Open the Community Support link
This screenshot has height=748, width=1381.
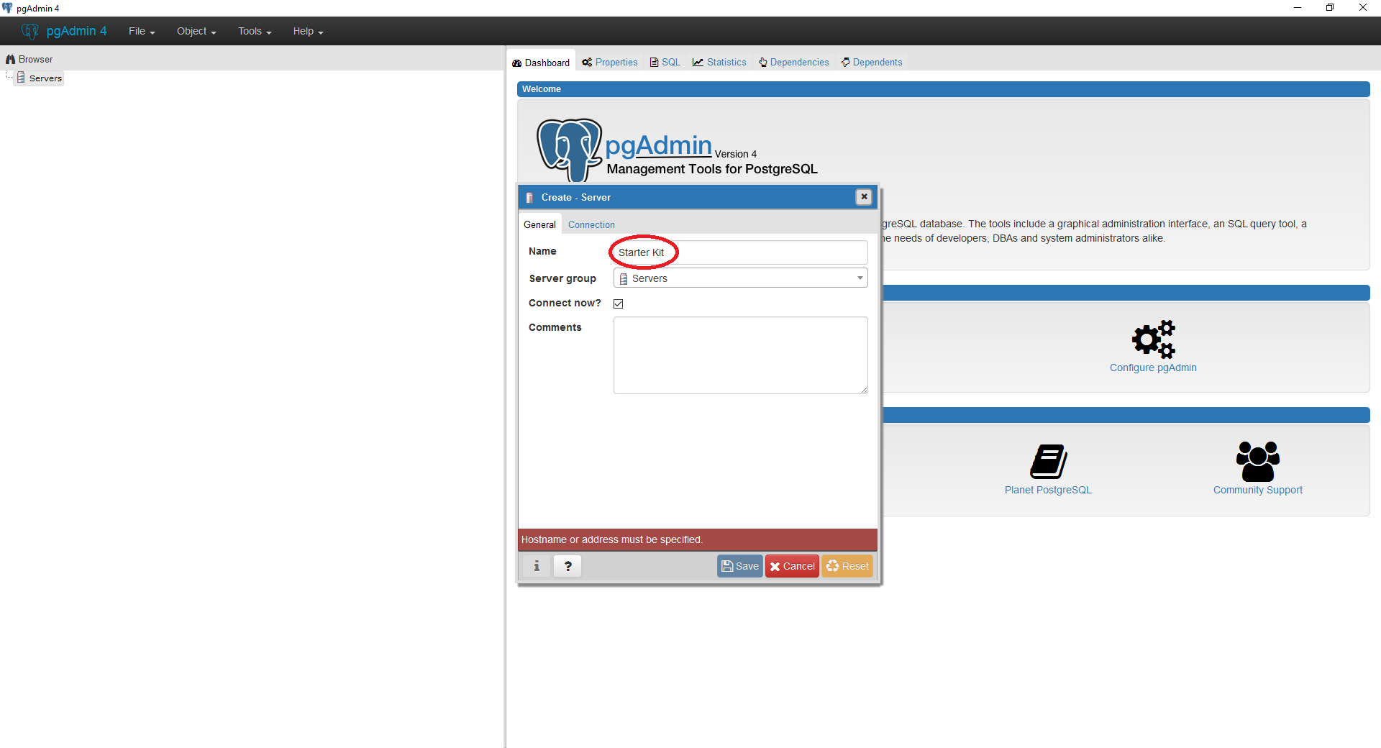1258,490
